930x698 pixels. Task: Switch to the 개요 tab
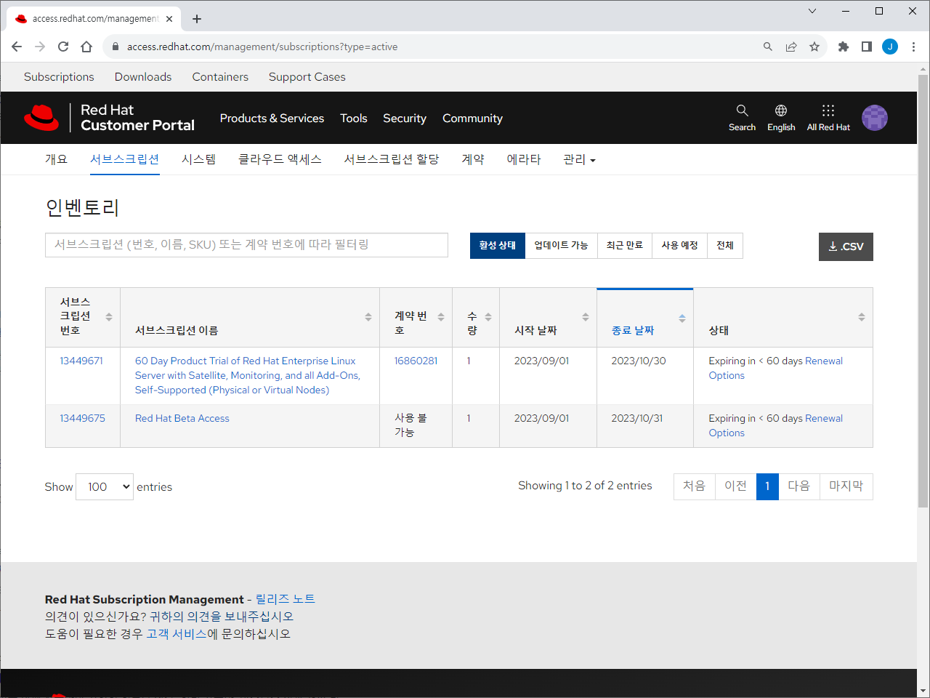coord(56,159)
